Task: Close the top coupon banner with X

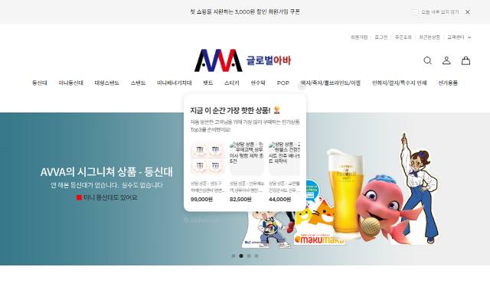Action: coord(468,12)
